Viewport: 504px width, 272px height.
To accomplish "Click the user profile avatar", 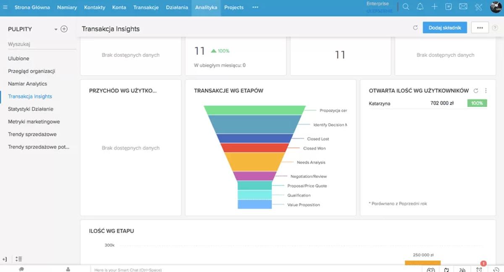I will [496, 7].
